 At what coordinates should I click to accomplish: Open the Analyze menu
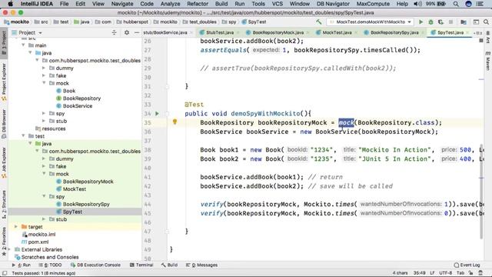[171, 4]
